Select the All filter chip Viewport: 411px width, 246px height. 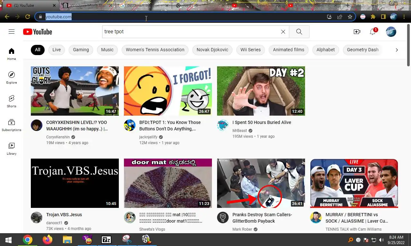tap(38, 50)
